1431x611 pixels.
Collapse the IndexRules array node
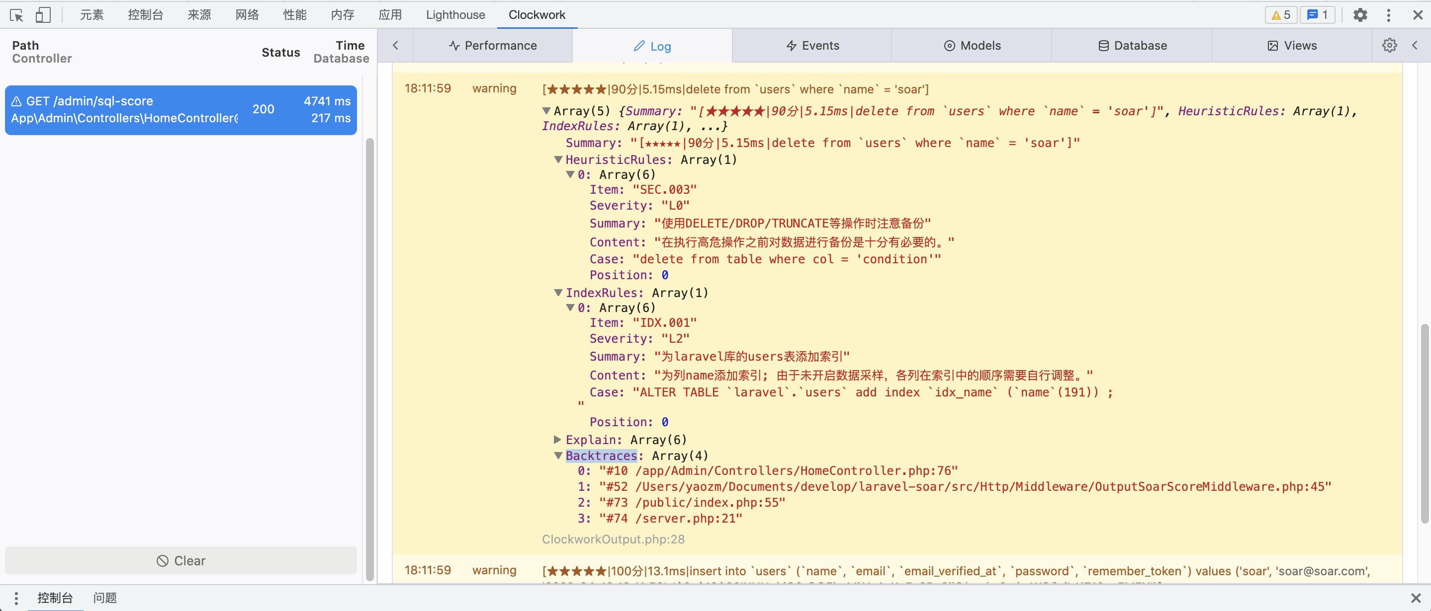[558, 293]
